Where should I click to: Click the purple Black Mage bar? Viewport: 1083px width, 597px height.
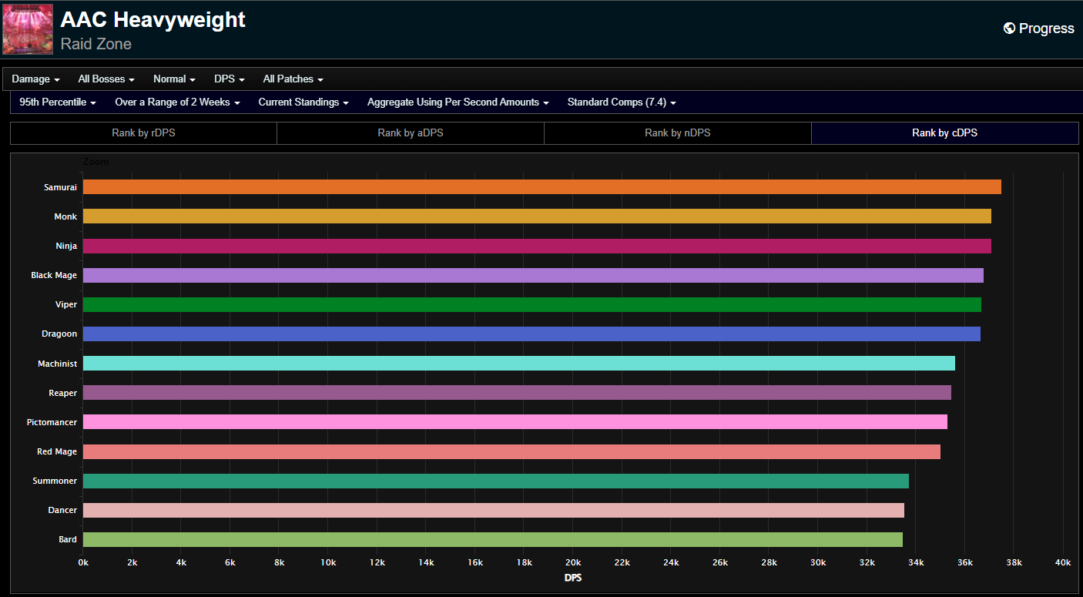pos(533,275)
